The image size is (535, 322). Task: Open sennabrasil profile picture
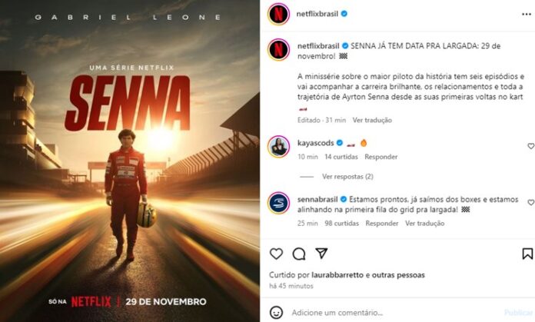[279, 203]
